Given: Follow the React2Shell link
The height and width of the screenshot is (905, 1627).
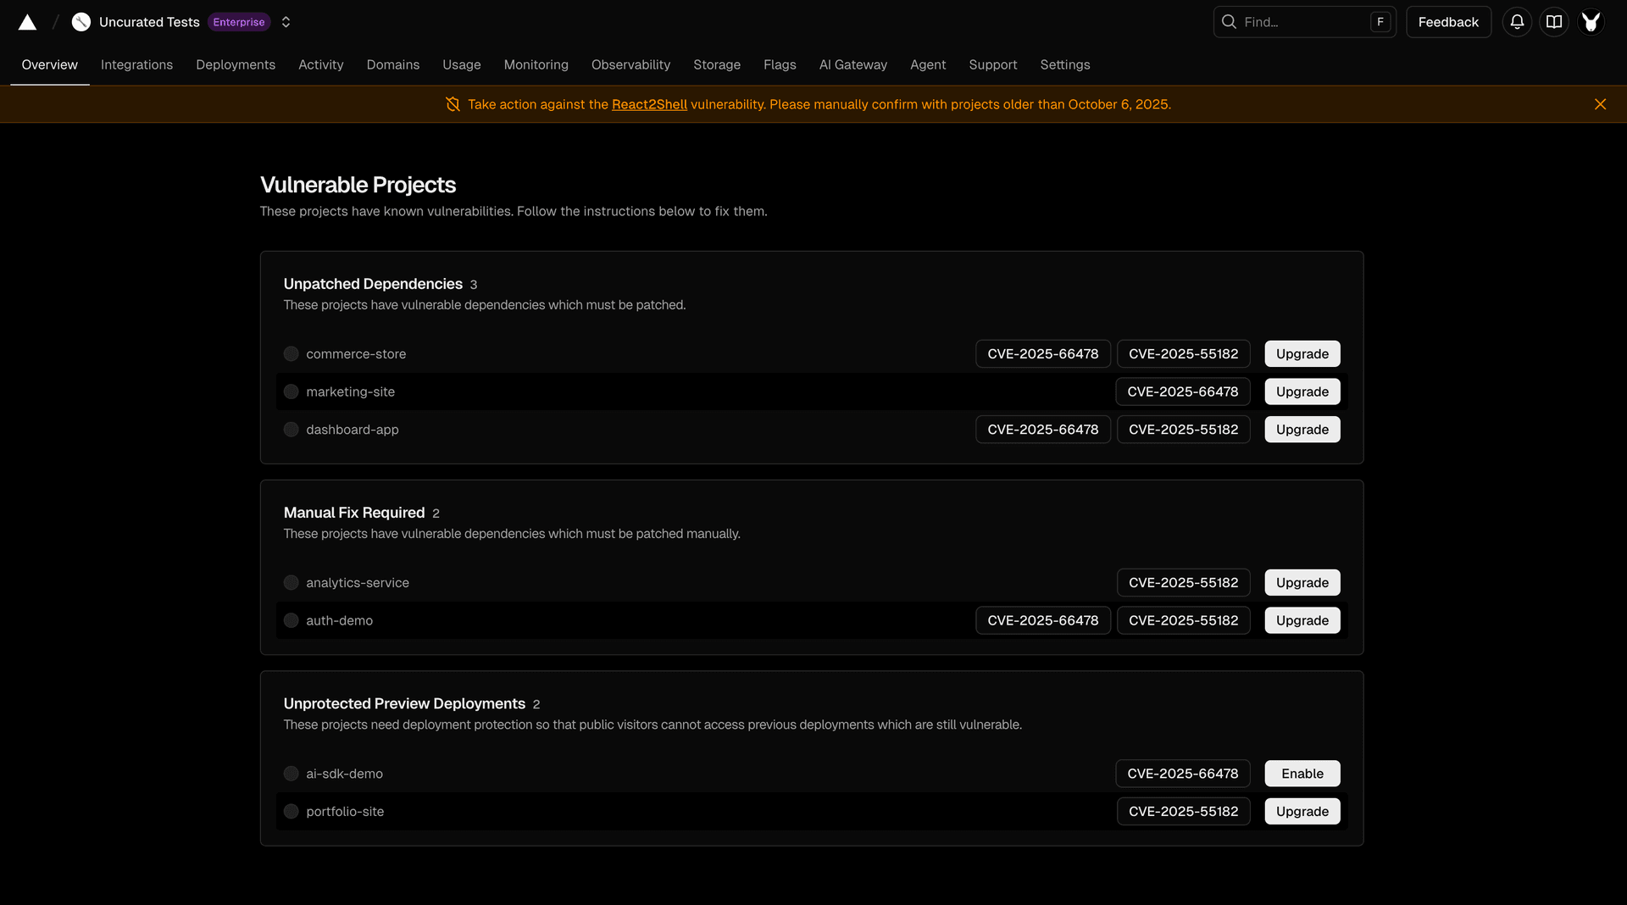Looking at the screenshot, I should coord(649,104).
